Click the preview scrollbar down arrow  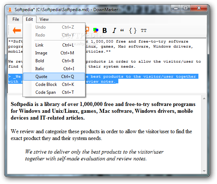coord(204,171)
